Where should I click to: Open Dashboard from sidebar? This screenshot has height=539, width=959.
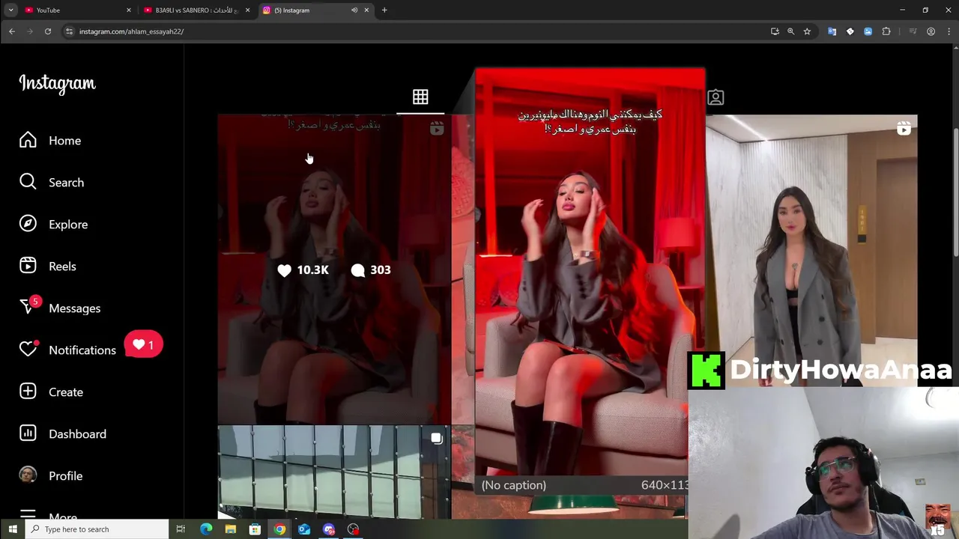[x=63, y=434]
